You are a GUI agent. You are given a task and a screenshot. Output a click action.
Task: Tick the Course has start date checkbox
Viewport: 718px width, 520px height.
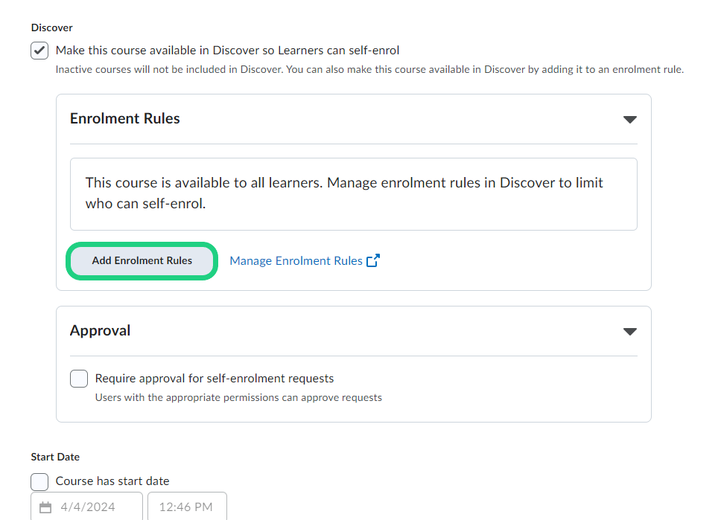[x=40, y=481]
